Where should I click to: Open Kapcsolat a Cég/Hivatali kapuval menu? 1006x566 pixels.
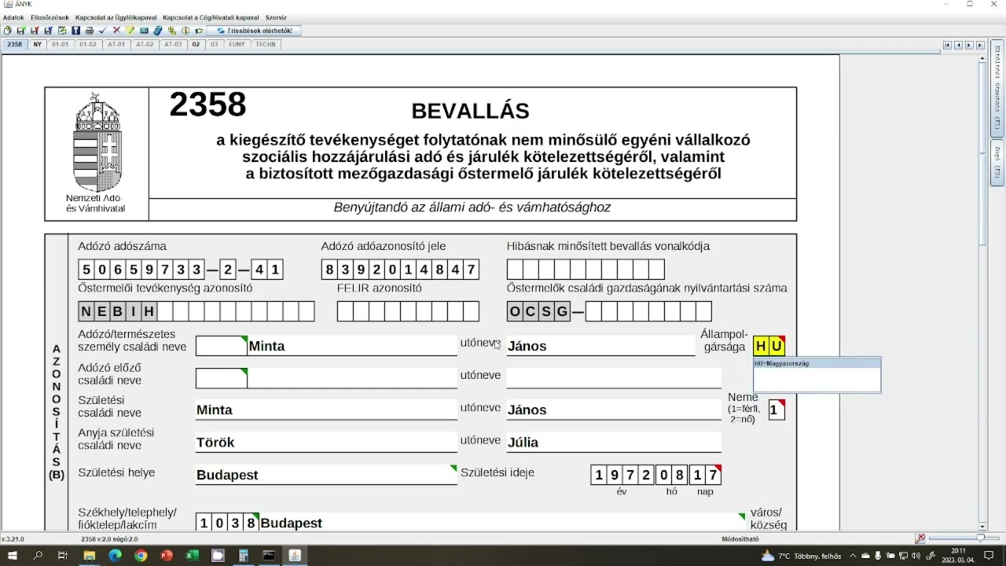click(211, 17)
